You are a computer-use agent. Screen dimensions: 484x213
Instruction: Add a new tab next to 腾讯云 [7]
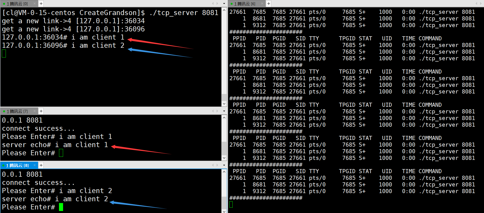click(x=41, y=111)
